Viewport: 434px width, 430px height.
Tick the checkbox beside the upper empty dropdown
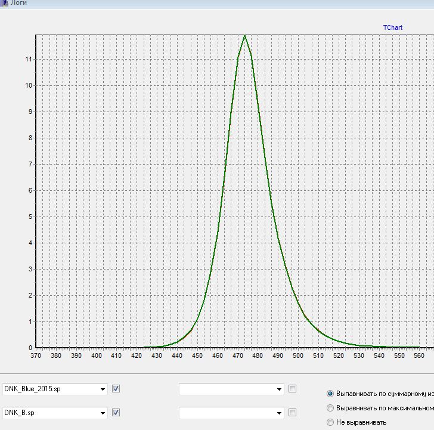point(292,389)
